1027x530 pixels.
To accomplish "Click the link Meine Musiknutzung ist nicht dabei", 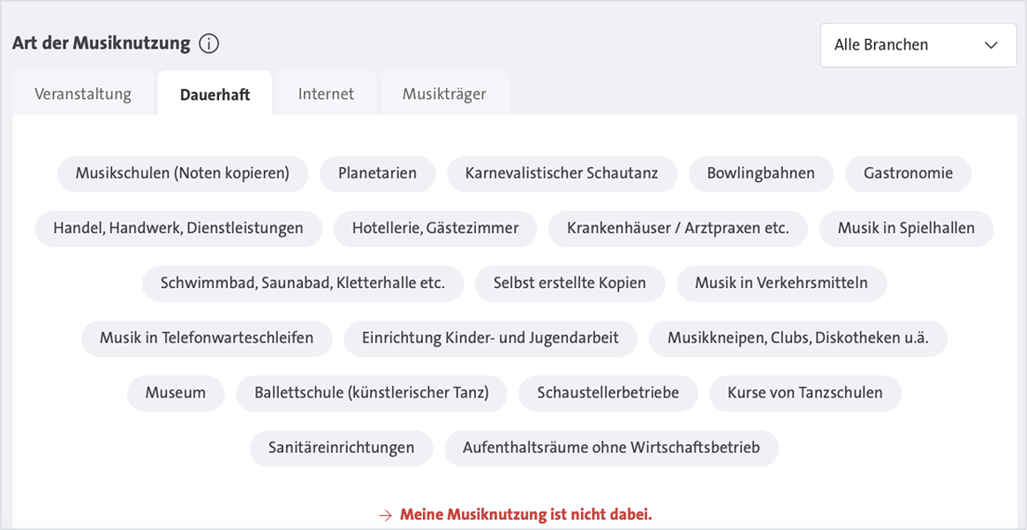I will 527,513.
